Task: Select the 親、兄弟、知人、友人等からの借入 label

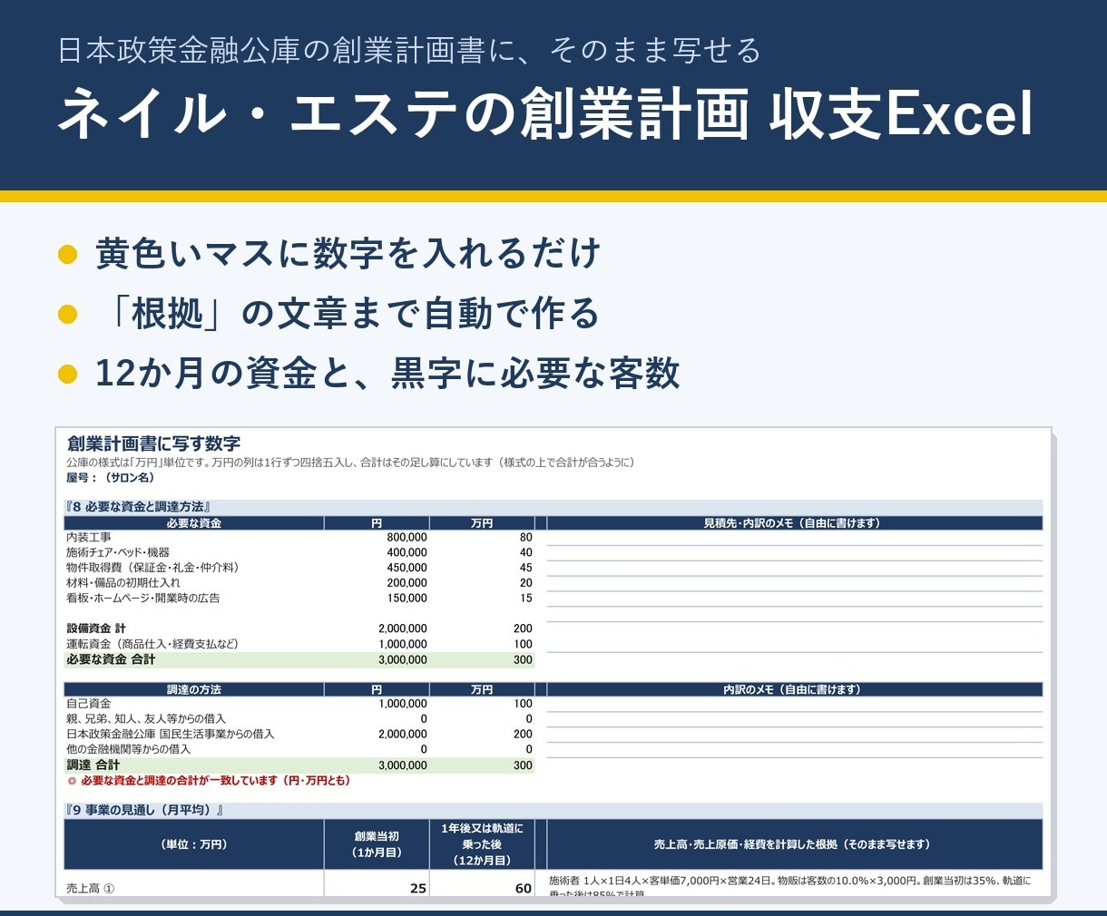Action: [145, 718]
